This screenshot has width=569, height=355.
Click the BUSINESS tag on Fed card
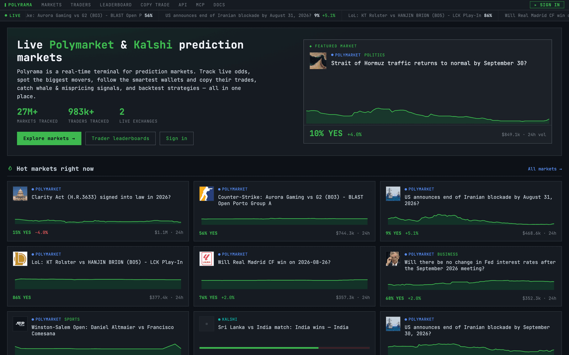(447, 254)
